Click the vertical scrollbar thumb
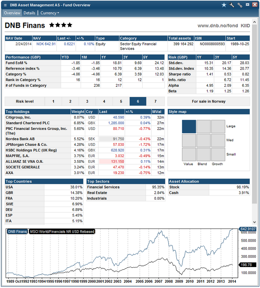260x288 pixels. click(254, 114)
